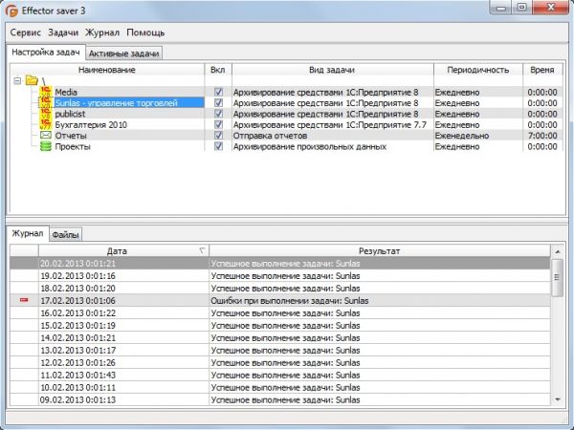This screenshot has height=430, width=574.
Task: Collapse the root folder tree node
Action: pos(17,80)
